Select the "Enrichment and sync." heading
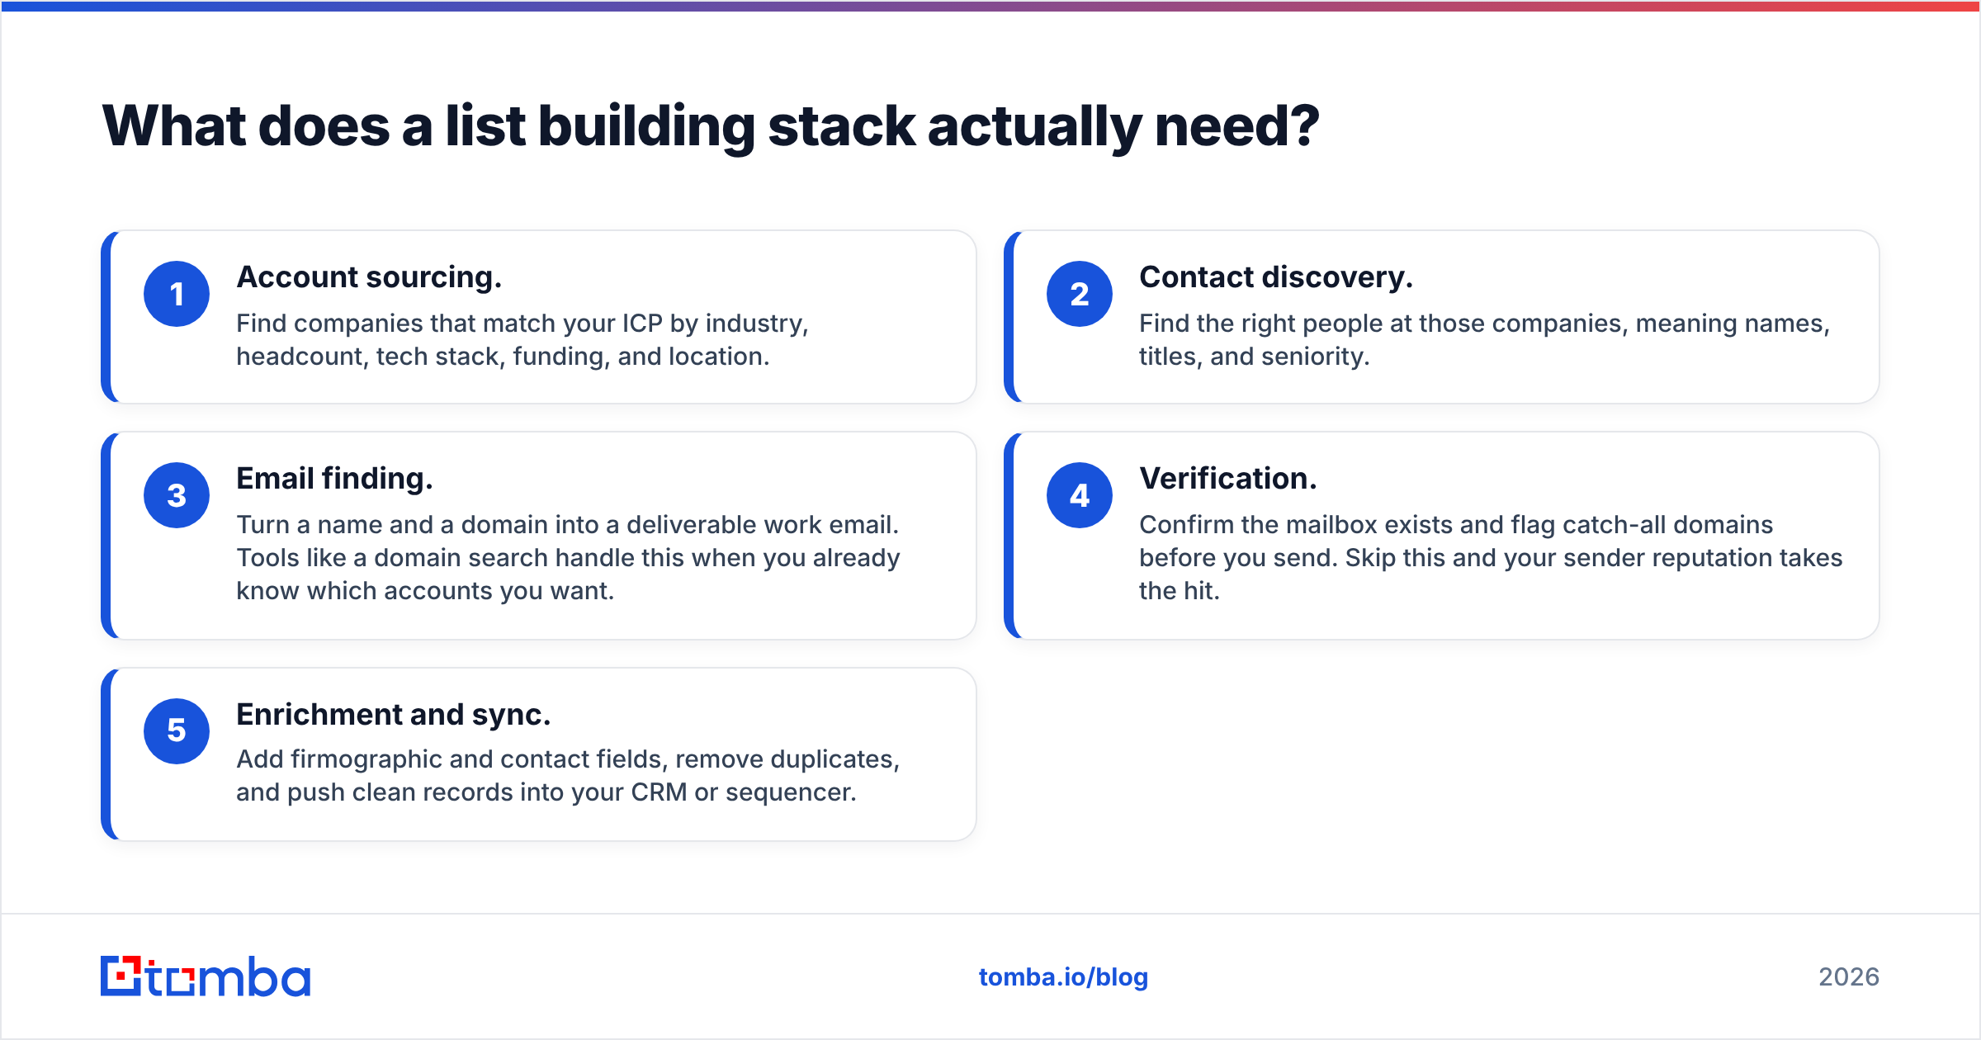Image resolution: width=1981 pixels, height=1040 pixels. click(x=394, y=714)
